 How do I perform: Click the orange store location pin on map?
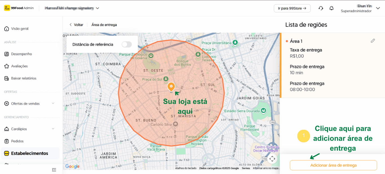(171, 87)
